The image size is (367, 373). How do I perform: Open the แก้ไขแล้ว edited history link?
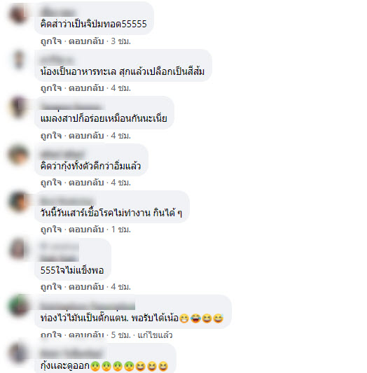(155, 335)
